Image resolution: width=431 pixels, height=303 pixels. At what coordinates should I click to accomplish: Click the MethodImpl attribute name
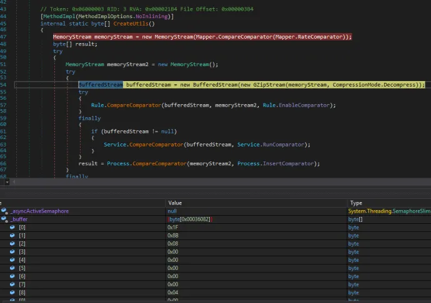pyautogui.click(x=59, y=16)
